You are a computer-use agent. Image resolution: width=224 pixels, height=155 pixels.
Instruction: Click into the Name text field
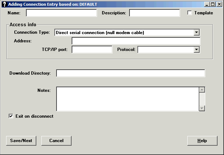61,13
